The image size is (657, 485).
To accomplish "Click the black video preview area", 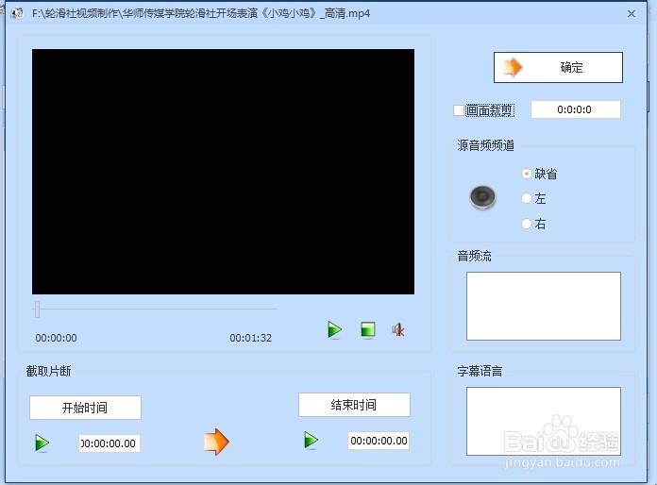I will click(224, 172).
